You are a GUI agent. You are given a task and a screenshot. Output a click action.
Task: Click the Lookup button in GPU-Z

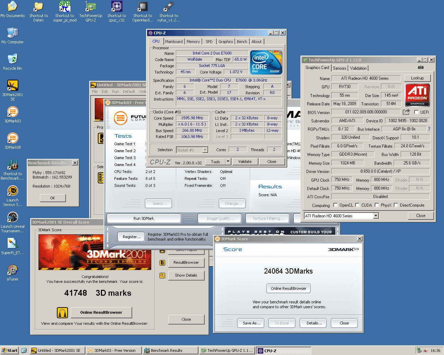417,78
